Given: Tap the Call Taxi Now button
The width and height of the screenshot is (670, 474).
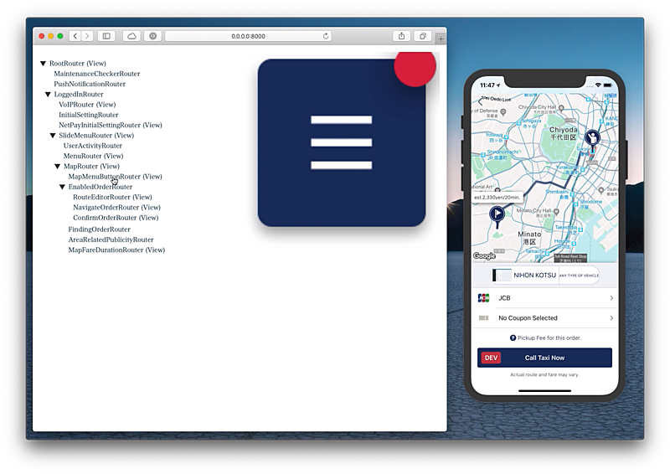Looking at the screenshot, I should coord(545,358).
